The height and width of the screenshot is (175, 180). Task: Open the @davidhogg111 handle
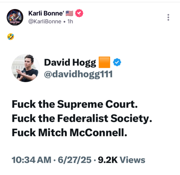[78, 74]
